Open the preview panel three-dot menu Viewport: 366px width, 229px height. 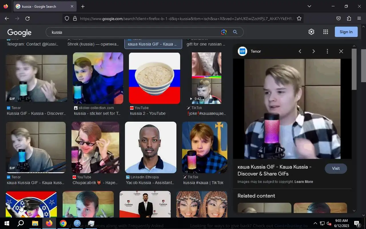[x=327, y=51]
